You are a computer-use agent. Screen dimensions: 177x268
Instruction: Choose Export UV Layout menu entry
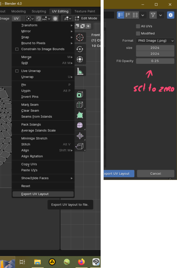pyautogui.click(x=43, y=194)
